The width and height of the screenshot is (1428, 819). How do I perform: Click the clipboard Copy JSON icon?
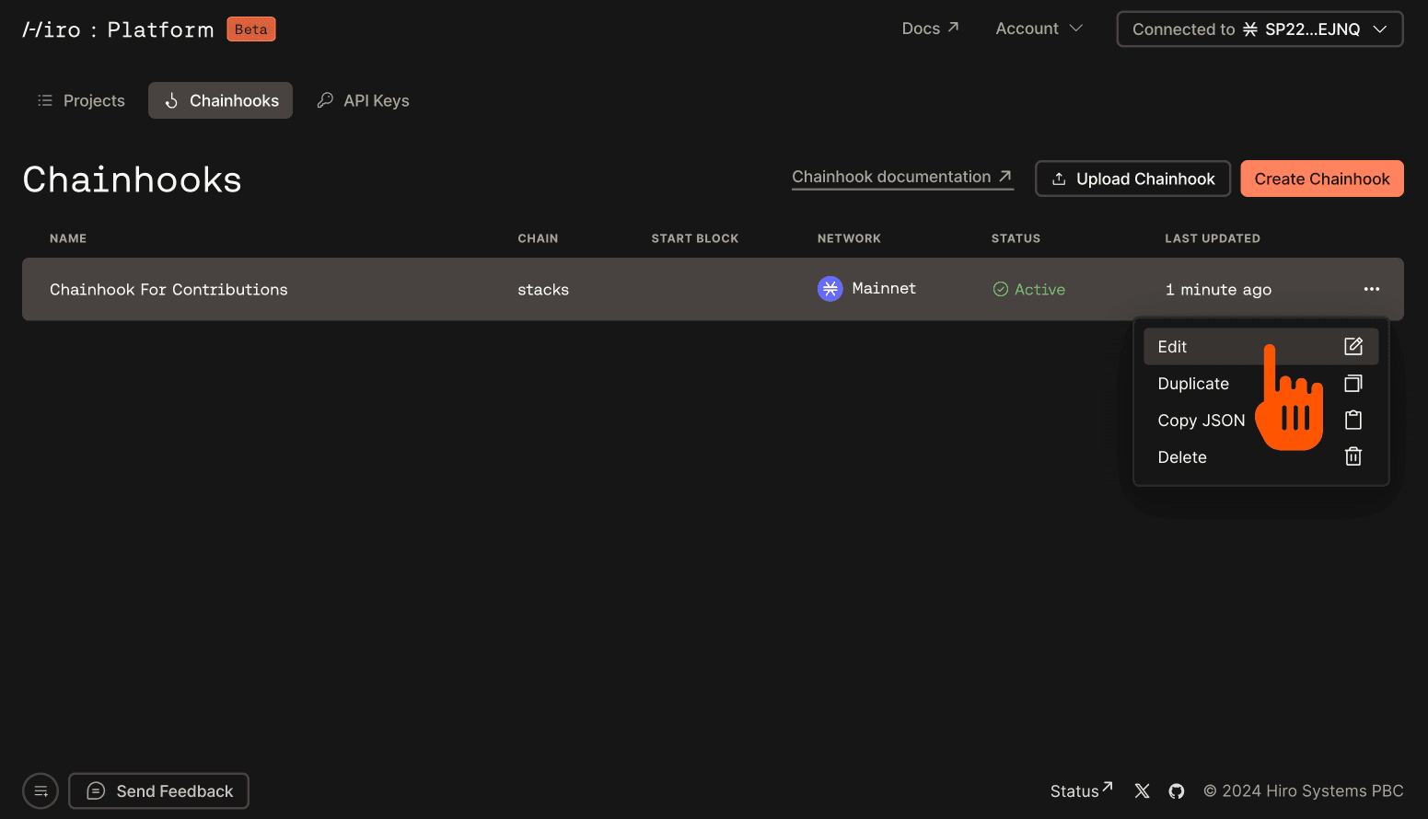(x=1353, y=420)
